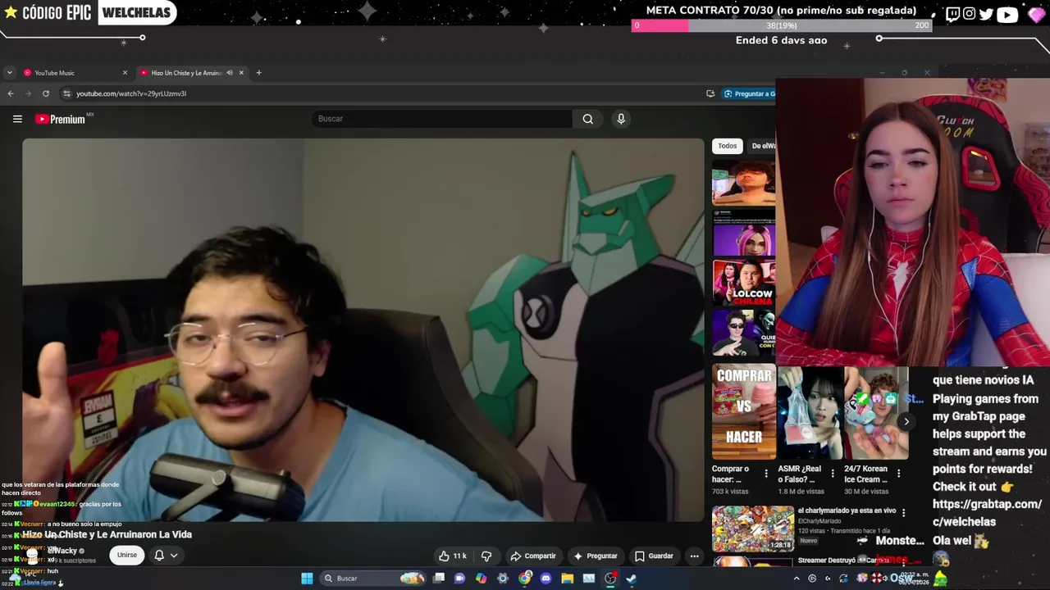Open options for el charlymariado live video
This screenshot has height=590, width=1050.
tap(903, 512)
